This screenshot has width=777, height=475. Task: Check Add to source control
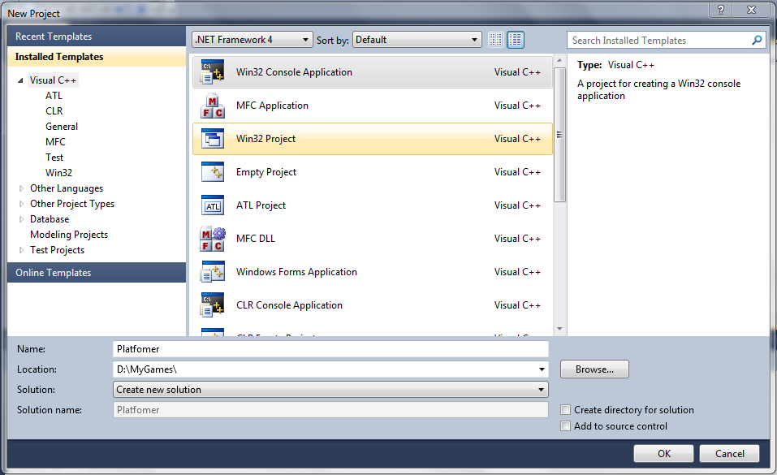click(x=566, y=426)
